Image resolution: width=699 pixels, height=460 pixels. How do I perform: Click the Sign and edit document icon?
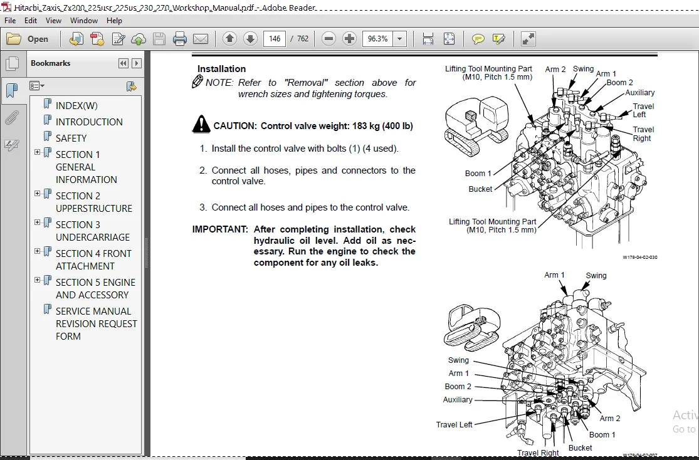point(118,39)
